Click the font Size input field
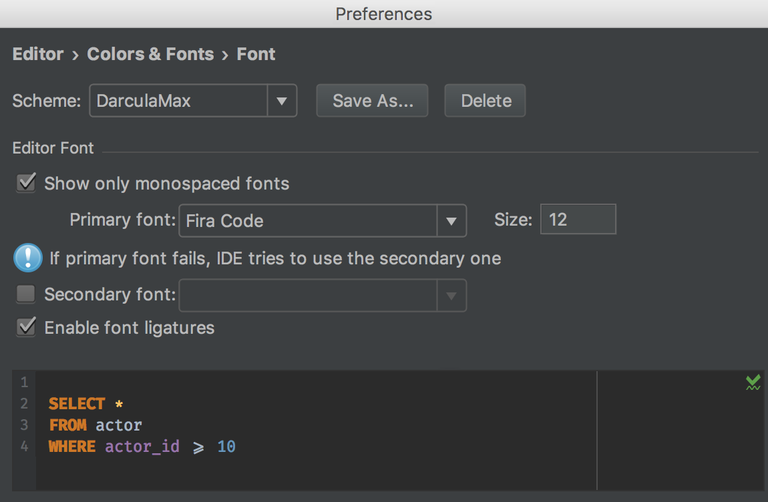Screen dimensions: 768x502 [578, 220]
